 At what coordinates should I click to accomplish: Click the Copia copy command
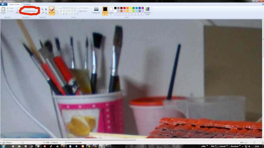click(10, 11)
